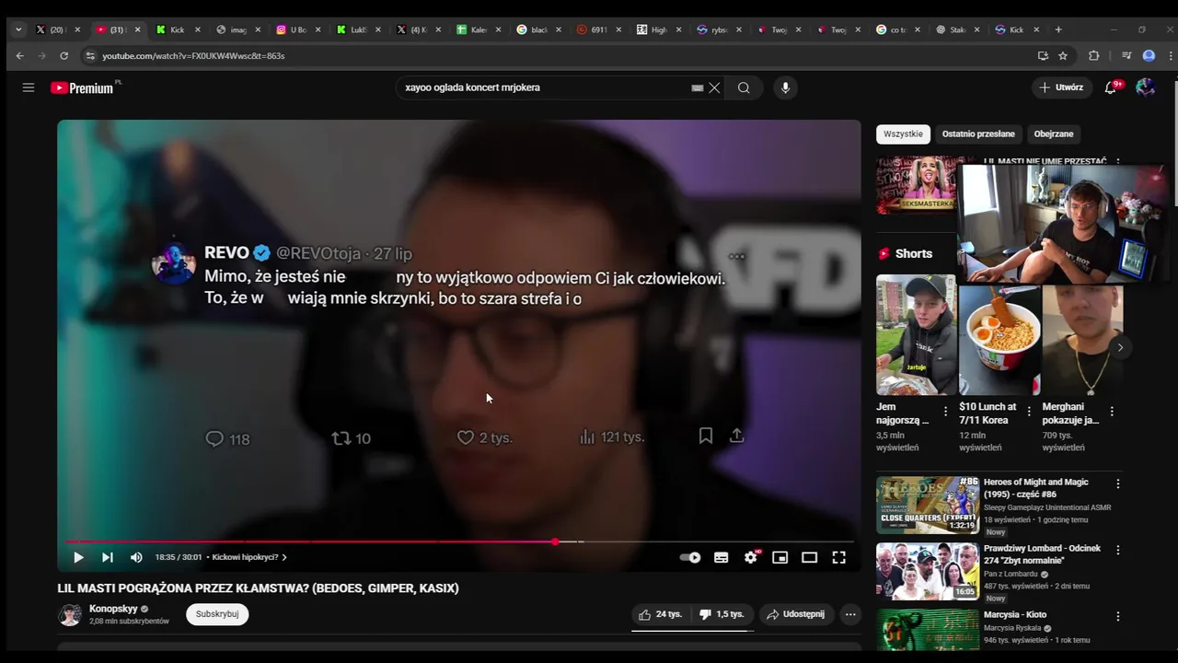
Task: Open the $10 Lunch at 7/11 Korea short
Action: pyautogui.click(x=999, y=340)
